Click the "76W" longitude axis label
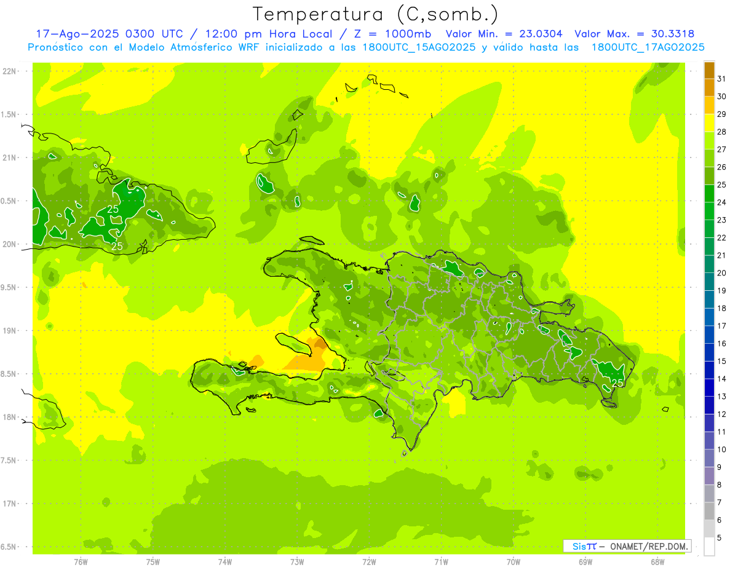Screen dimensions: 738x570 [81, 562]
